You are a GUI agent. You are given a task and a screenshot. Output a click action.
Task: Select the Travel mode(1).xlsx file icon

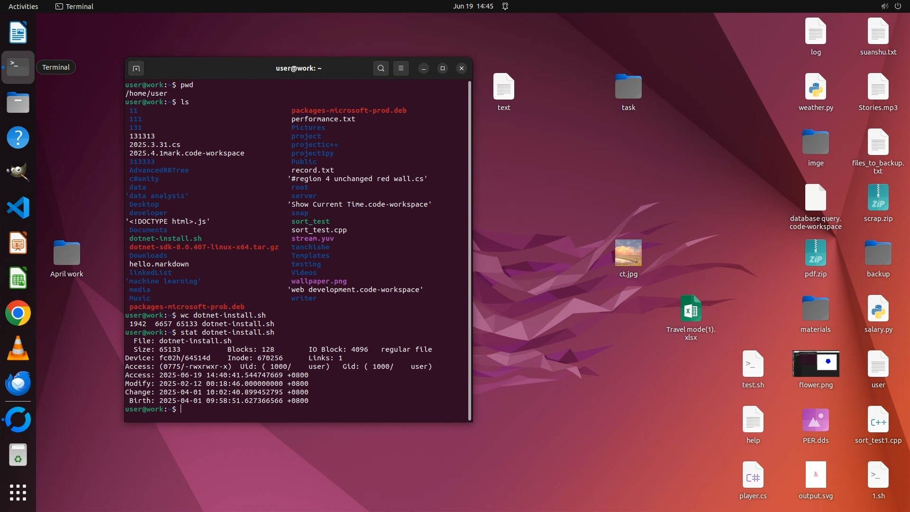point(691,309)
